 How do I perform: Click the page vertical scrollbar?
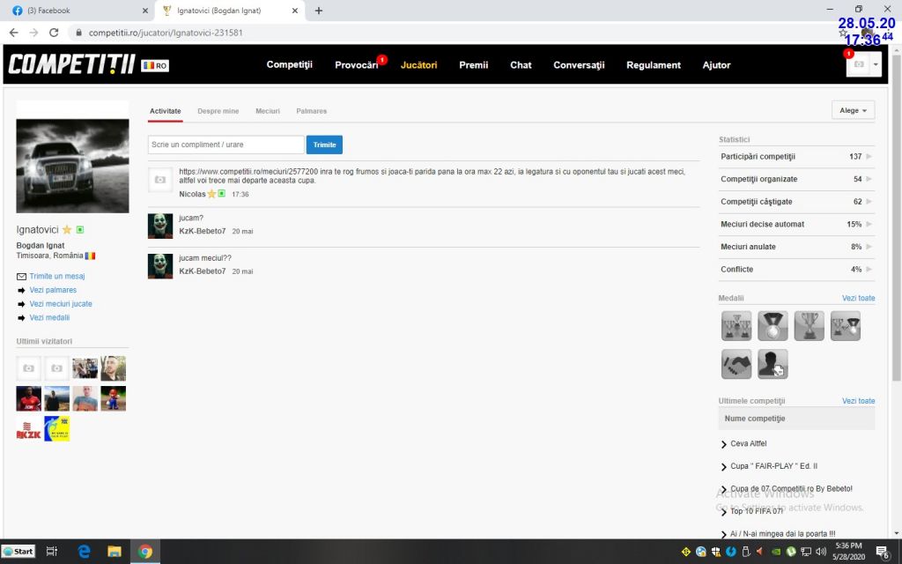pyautogui.click(x=896, y=220)
